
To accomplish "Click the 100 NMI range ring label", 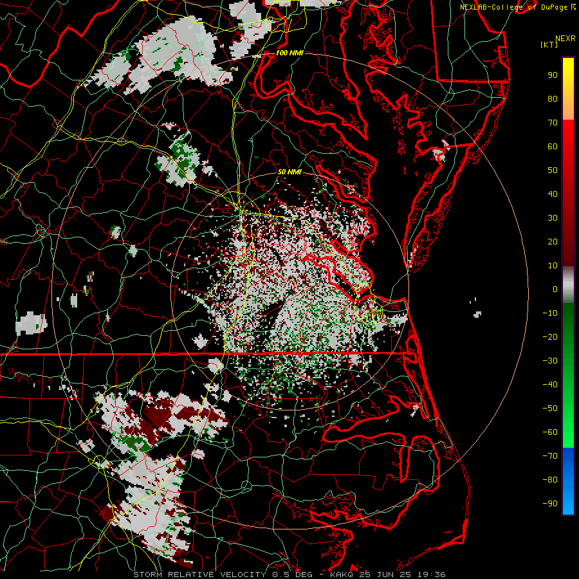I will [x=289, y=53].
